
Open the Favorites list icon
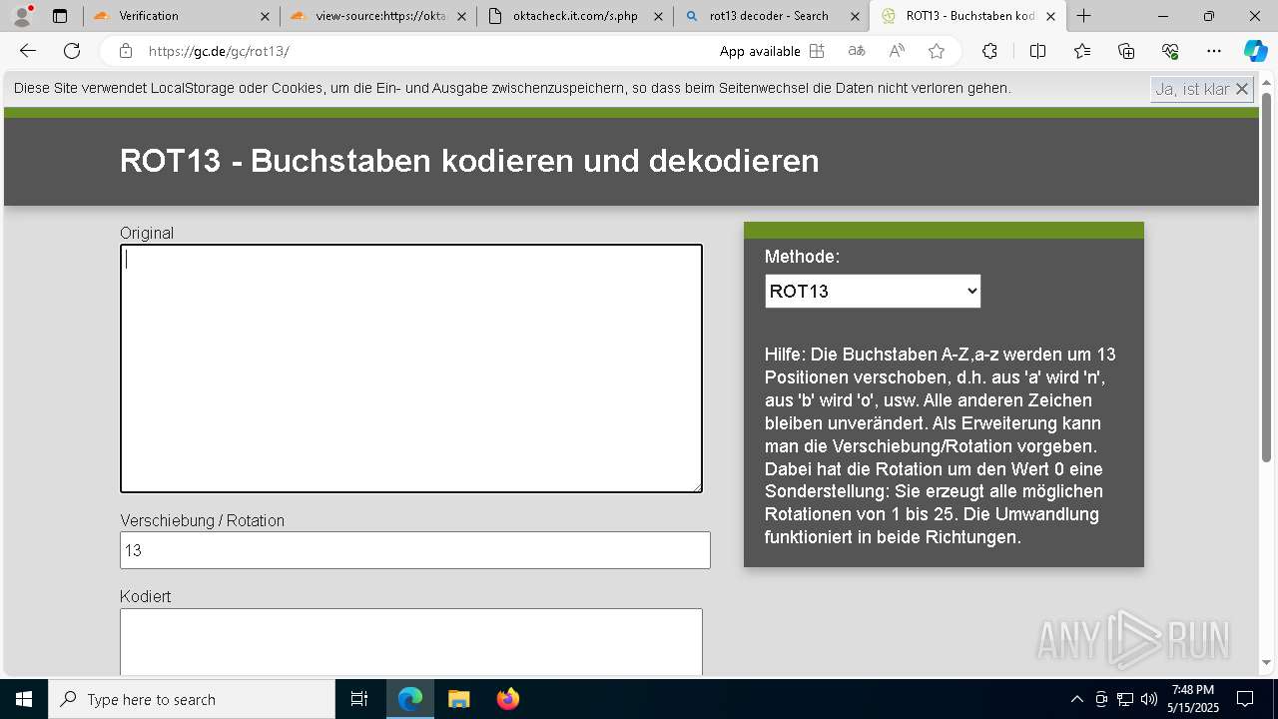coord(1082,51)
